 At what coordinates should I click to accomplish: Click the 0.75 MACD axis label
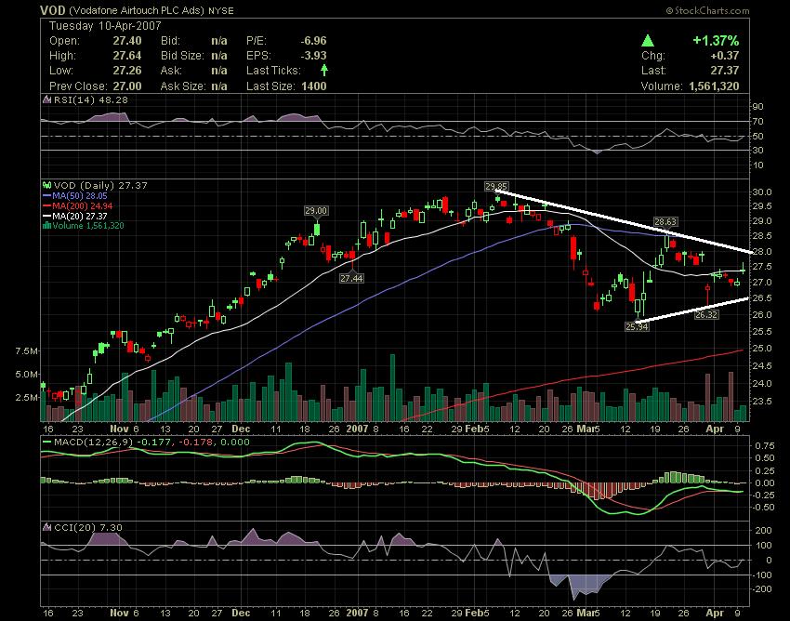pos(764,446)
